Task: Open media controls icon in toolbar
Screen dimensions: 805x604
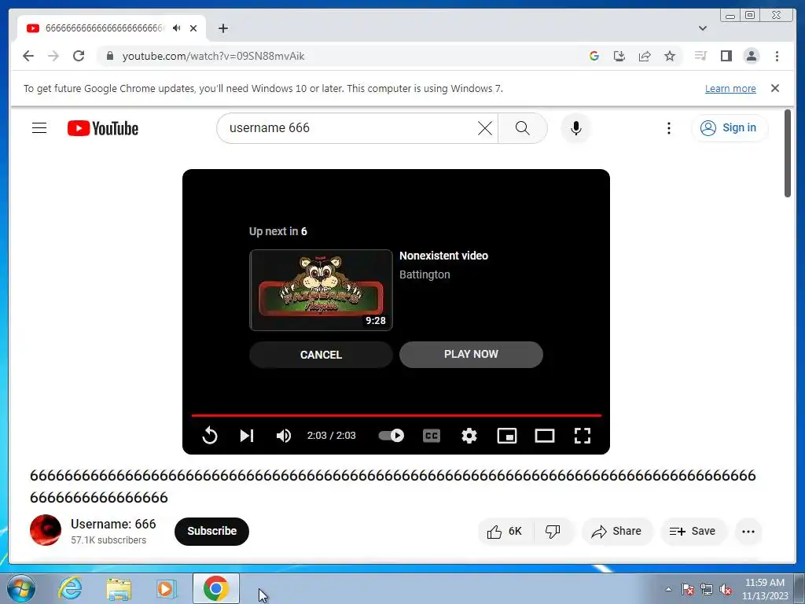Action: click(x=700, y=56)
